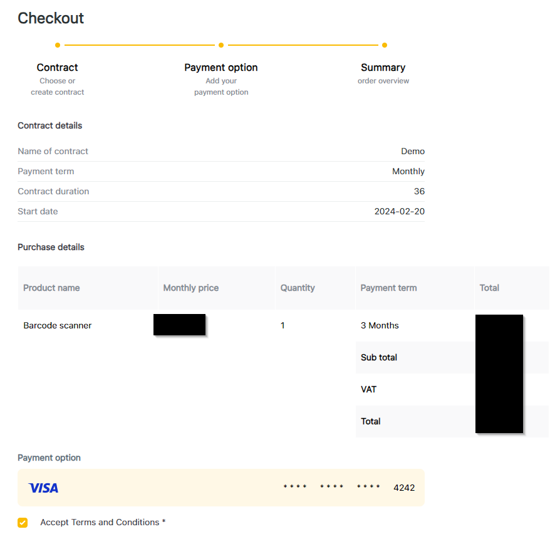
Task: Select the Summary step label
Action: point(383,68)
